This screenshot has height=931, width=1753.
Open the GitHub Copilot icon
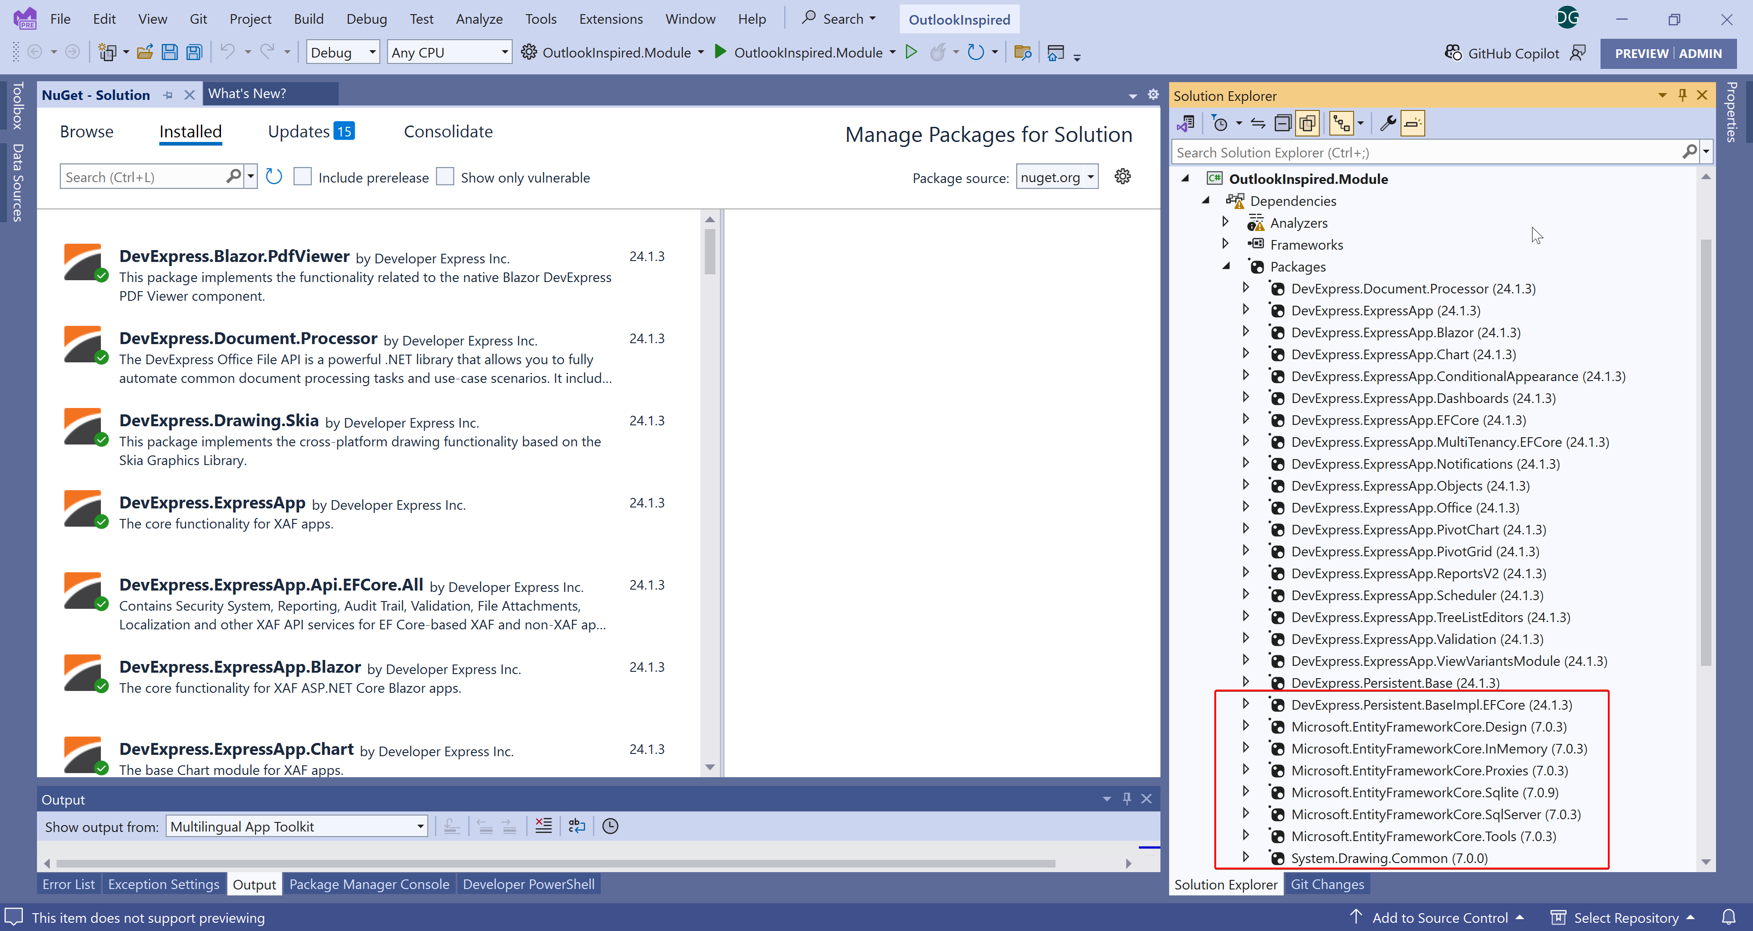point(1453,53)
